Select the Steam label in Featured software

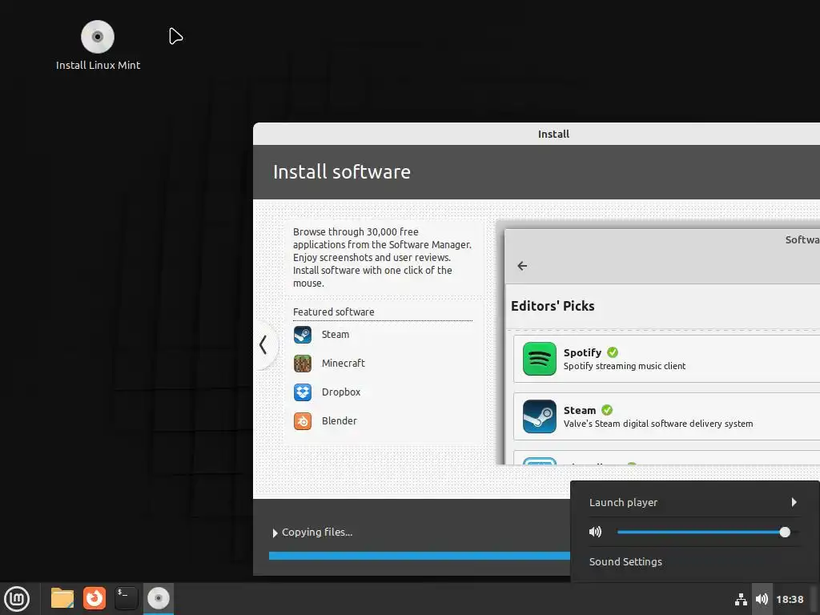[336, 335]
